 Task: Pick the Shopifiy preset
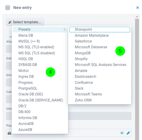click(x=100, y=59)
